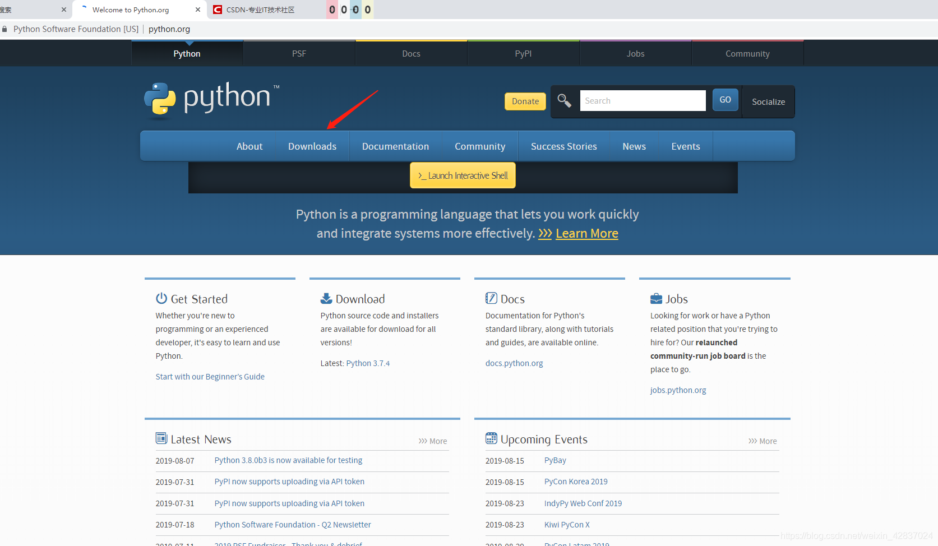The height and width of the screenshot is (546, 938).
Task: Launch the Interactive Shell
Action: point(463,175)
